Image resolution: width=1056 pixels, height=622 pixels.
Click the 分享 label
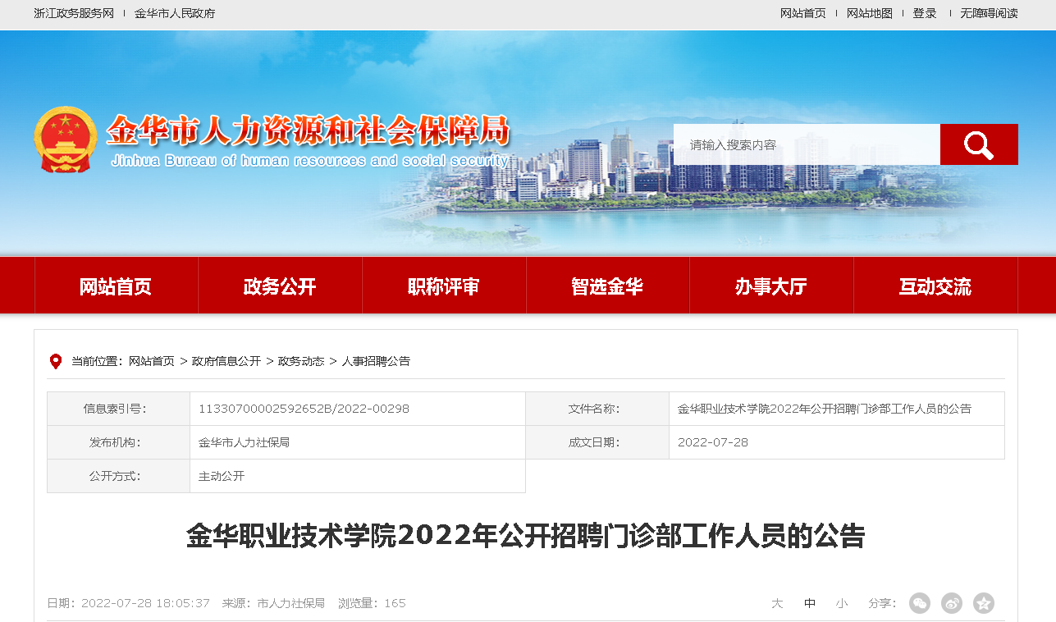pyautogui.click(x=883, y=603)
